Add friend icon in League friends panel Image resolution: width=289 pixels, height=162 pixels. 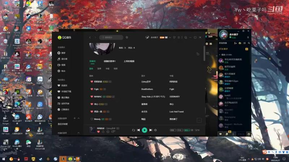point(236,43)
